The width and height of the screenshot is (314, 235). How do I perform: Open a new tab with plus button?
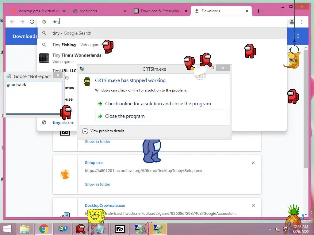click(x=258, y=11)
